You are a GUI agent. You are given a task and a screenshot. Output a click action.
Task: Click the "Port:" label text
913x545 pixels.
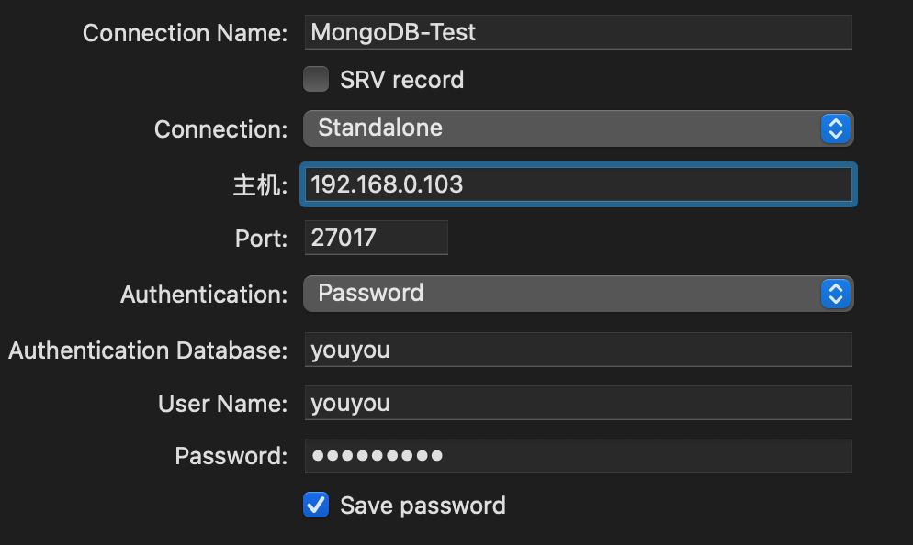point(261,239)
